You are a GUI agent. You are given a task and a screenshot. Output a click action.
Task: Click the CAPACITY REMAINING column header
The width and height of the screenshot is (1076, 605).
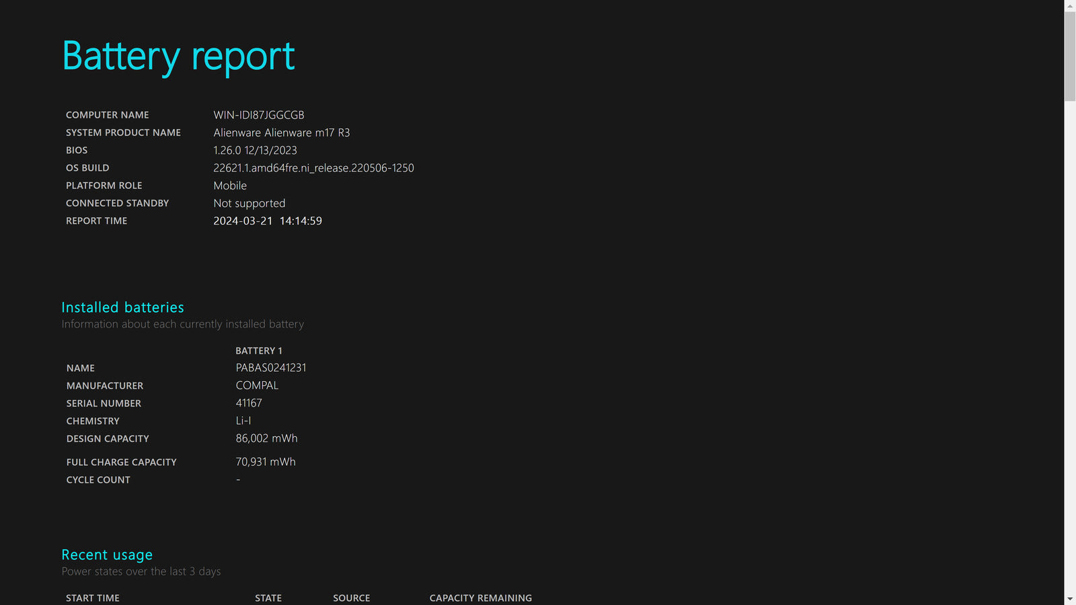point(481,598)
